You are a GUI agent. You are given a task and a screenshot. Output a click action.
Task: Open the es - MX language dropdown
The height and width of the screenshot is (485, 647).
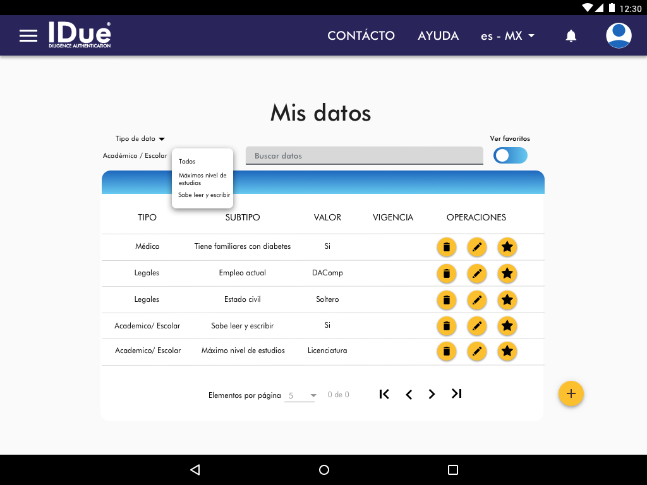pos(507,36)
